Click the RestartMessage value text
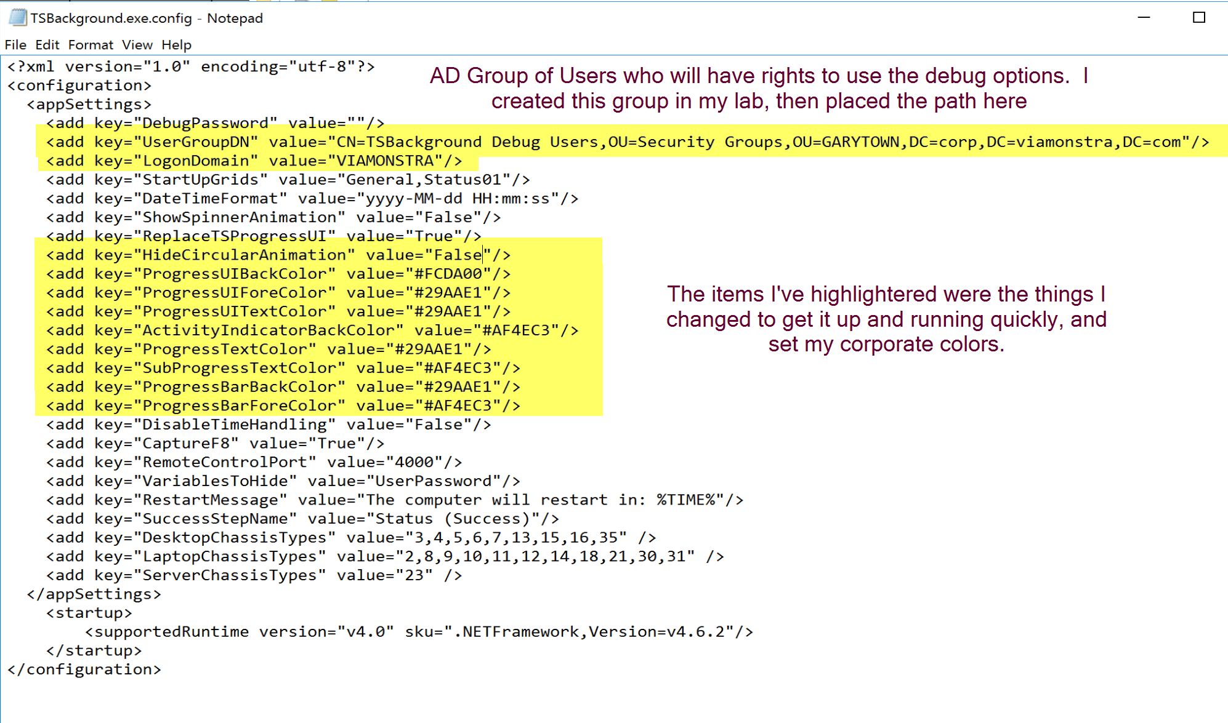Viewport: 1228px width, 723px height. (542, 500)
